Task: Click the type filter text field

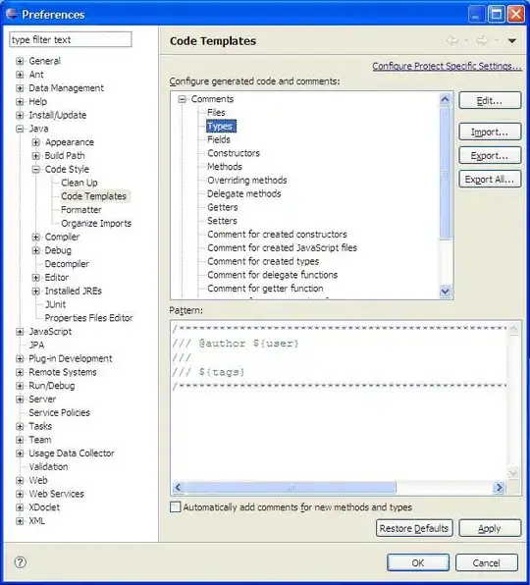Action: [x=71, y=39]
